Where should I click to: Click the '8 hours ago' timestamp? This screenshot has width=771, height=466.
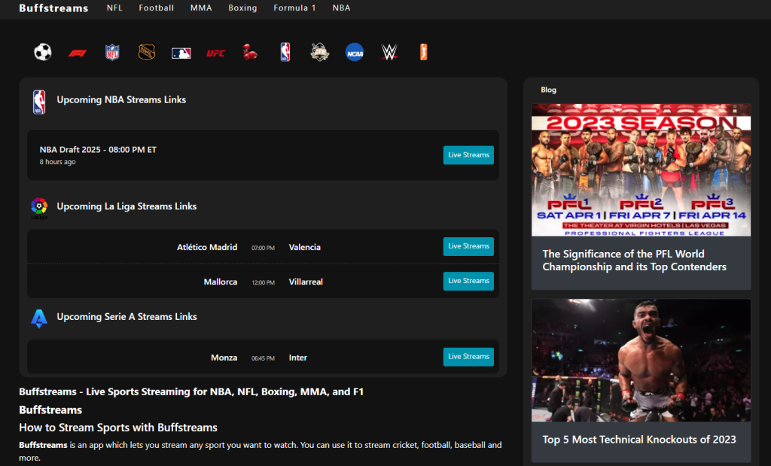coord(57,162)
